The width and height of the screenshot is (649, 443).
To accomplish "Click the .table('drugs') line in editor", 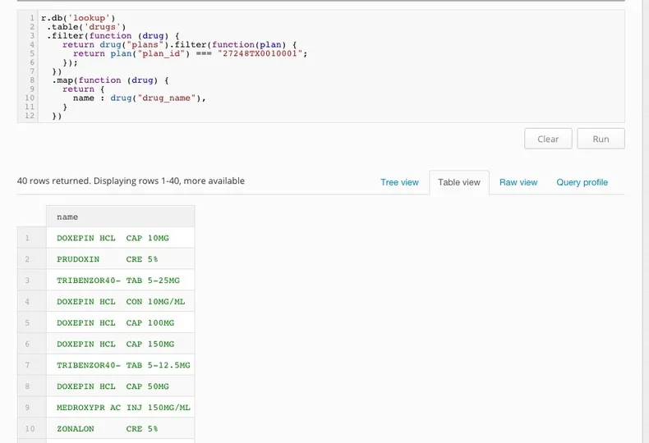I will coord(86,27).
